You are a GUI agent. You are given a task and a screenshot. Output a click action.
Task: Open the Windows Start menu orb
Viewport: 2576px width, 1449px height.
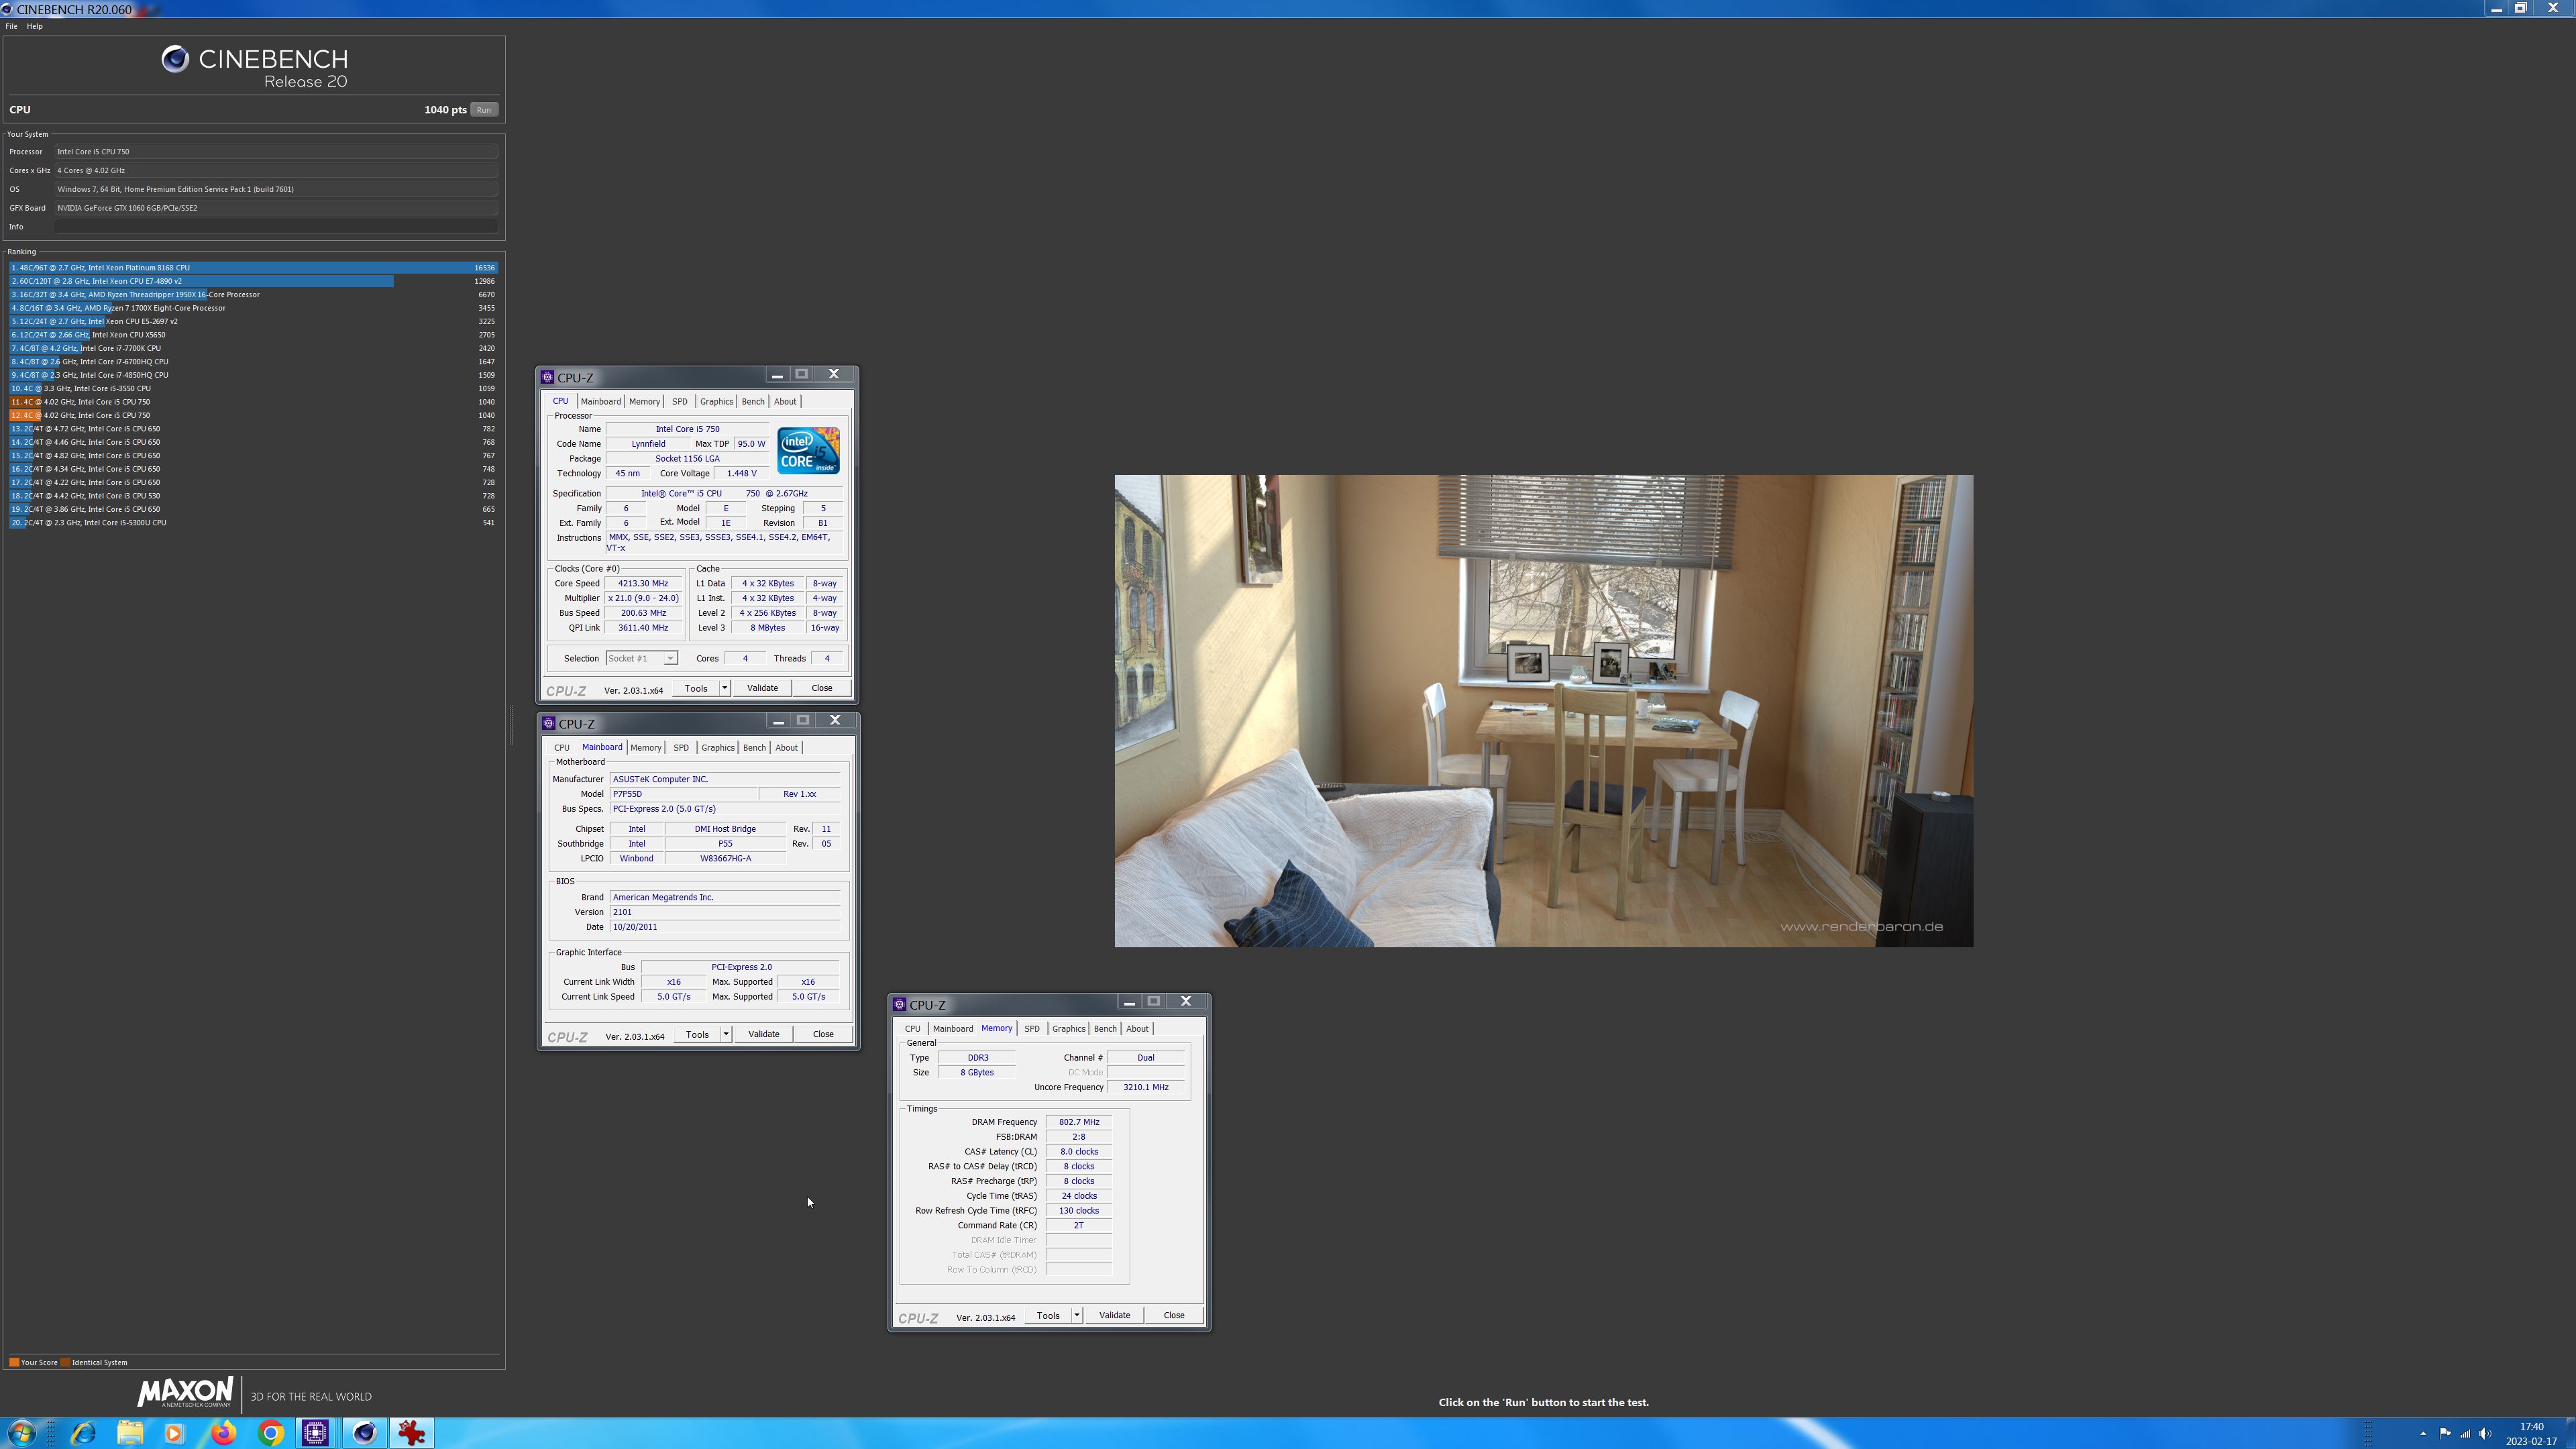21,1433
